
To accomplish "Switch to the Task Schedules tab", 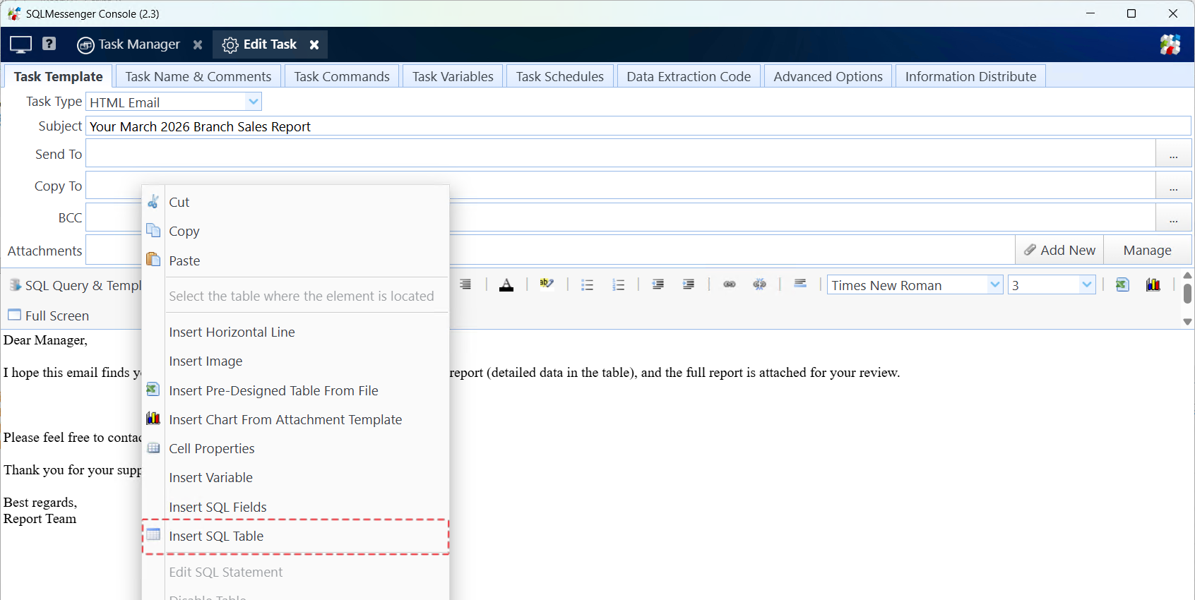I will [559, 76].
